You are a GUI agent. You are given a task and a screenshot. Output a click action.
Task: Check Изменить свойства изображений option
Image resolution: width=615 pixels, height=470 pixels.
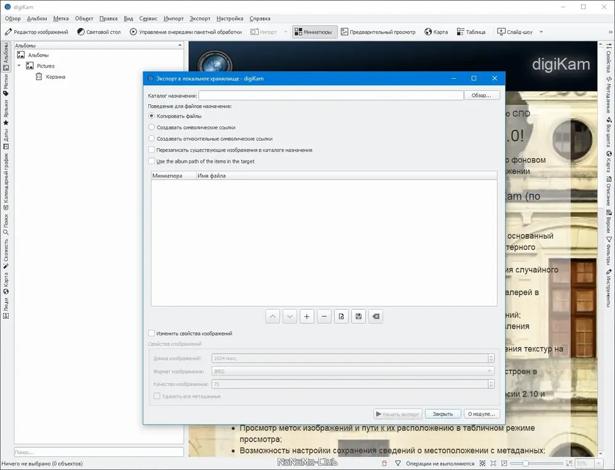[x=152, y=333]
